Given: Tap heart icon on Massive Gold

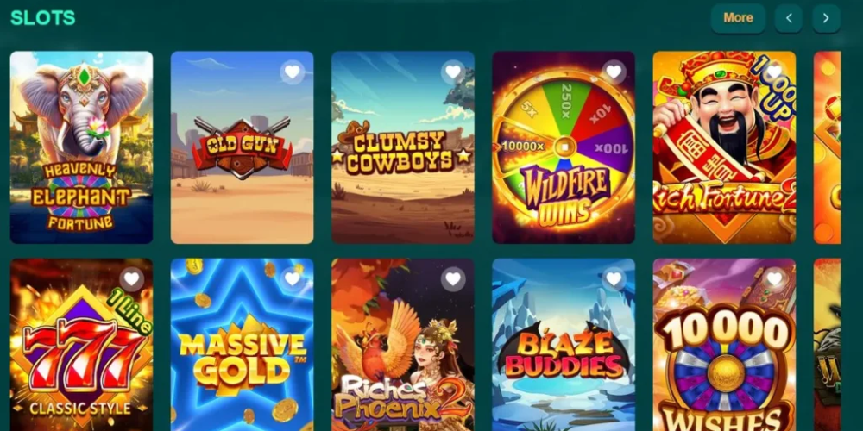Looking at the screenshot, I should [x=293, y=279].
